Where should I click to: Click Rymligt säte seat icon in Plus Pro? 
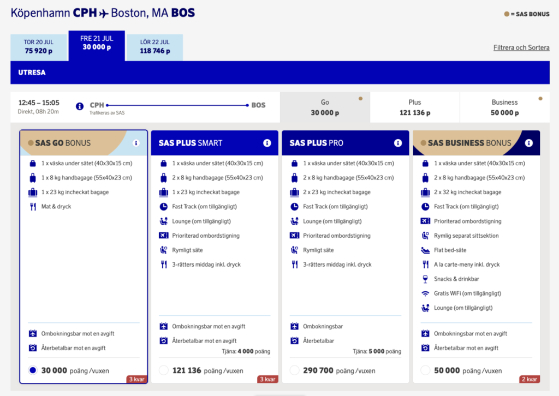tap(294, 250)
